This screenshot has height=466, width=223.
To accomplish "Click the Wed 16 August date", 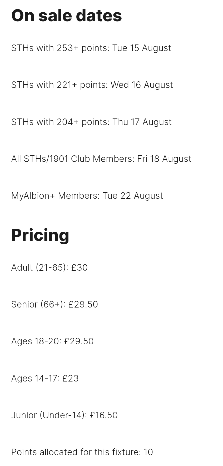I will (142, 85).
